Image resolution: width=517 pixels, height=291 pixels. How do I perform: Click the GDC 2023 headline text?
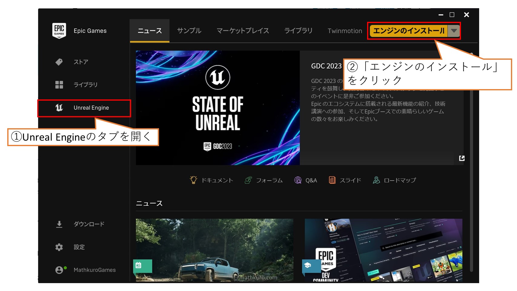coord(326,66)
